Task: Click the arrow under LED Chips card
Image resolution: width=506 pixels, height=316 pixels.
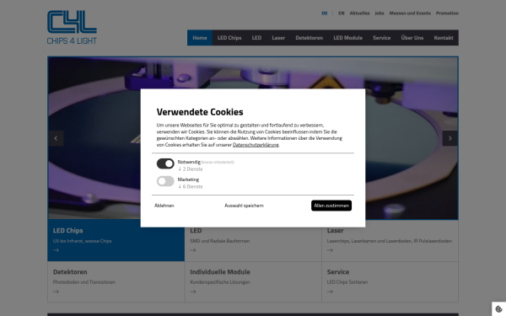Action: [56, 250]
